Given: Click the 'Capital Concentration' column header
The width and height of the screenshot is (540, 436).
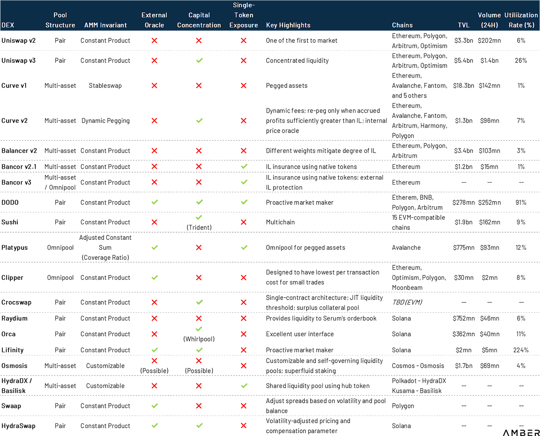Looking at the screenshot, I should click(199, 20).
